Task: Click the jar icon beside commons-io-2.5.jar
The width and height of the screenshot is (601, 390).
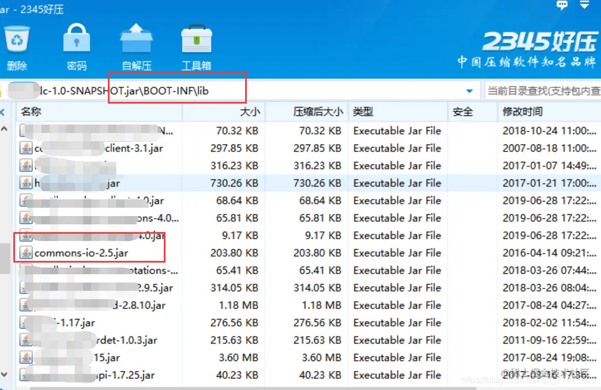Action: [25, 253]
